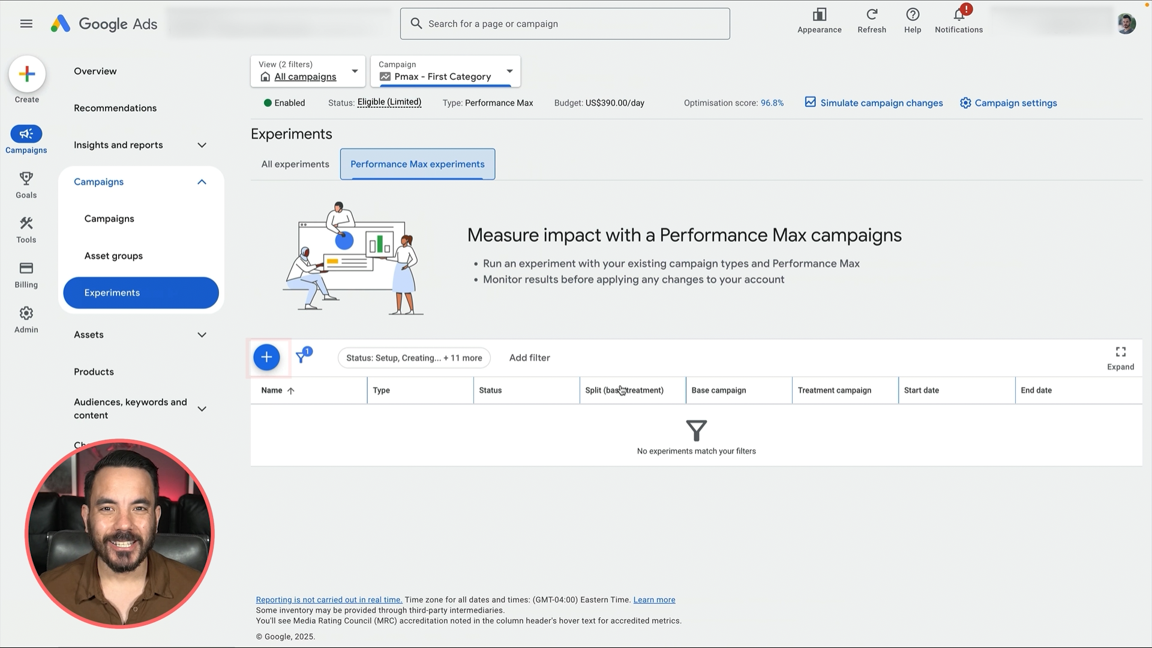Open Recommendations in the sidebar
Image resolution: width=1152 pixels, height=648 pixels.
pos(115,108)
